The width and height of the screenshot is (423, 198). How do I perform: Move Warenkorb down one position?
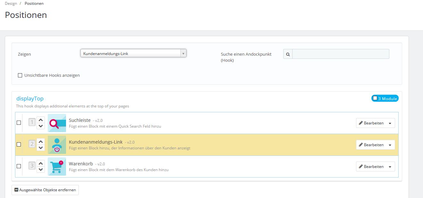coord(41,169)
